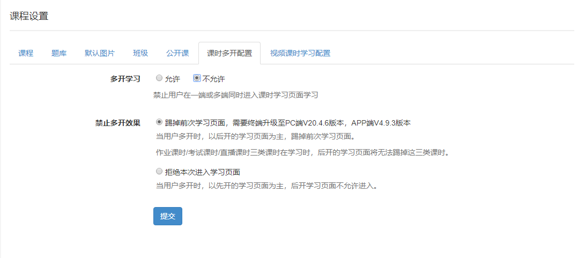The image size is (578, 258).
Task: Select the 班级 tab
Action: point(140,53)
